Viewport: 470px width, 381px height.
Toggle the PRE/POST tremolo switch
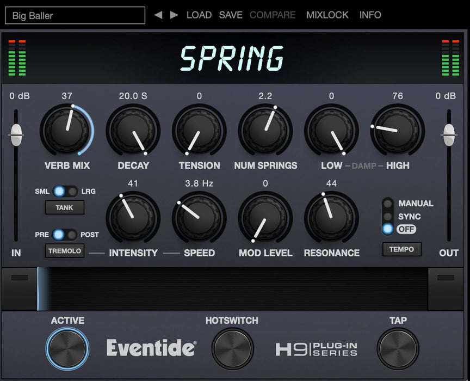(65, 235)
